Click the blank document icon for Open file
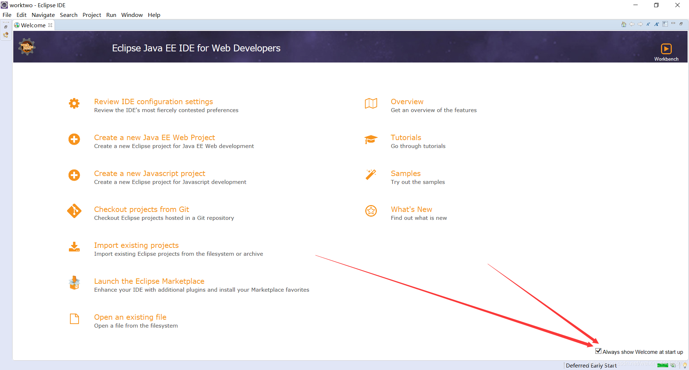The width and height of the screenshot is (689, 370). coord(74,319)
